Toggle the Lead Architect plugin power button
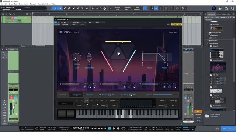Screen dimensions: 236x132 (55, 22)
